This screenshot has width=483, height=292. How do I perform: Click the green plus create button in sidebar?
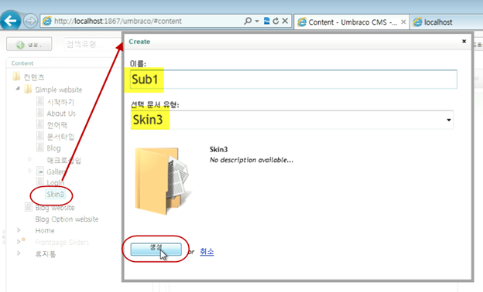click(29, 45)
